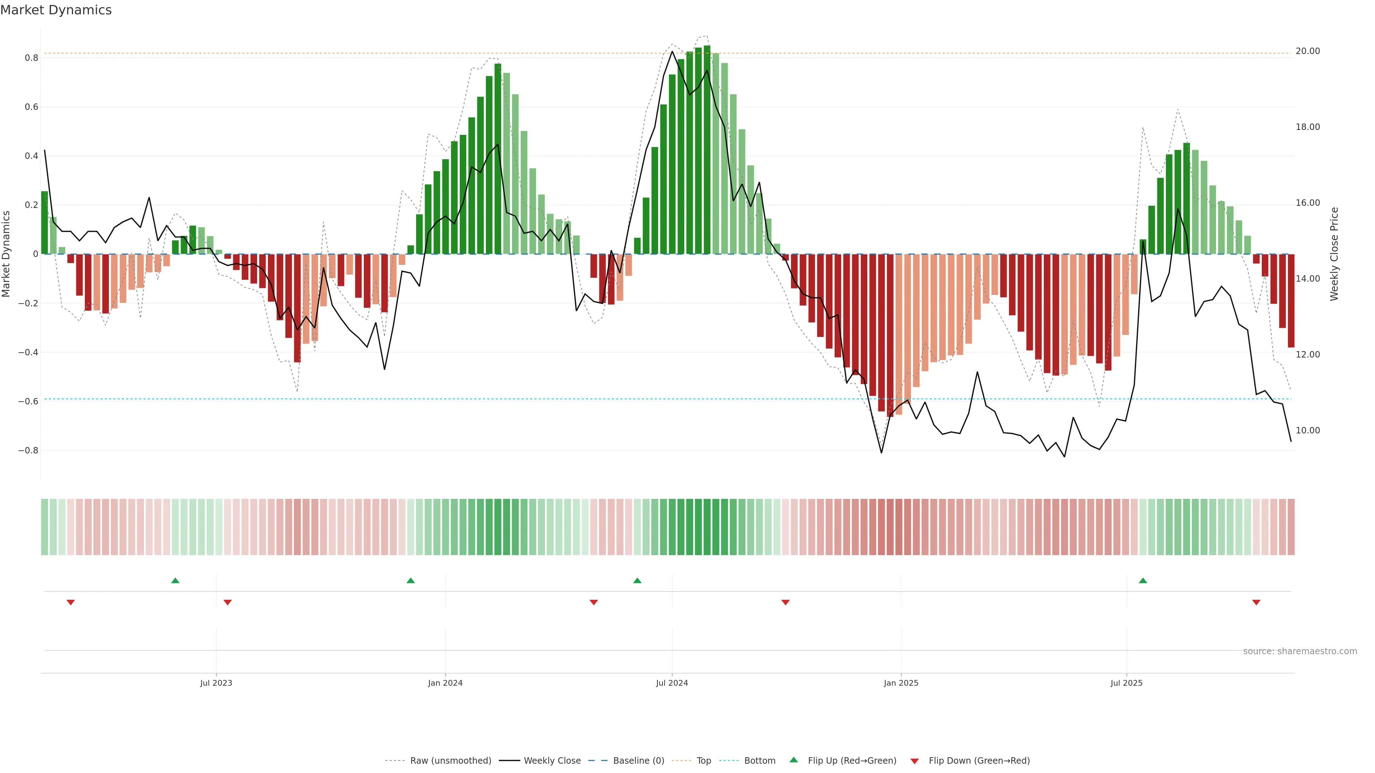1375x773 pixels.
Task: Toggle the Weekly Close legend entry
Action: point(552,760)
